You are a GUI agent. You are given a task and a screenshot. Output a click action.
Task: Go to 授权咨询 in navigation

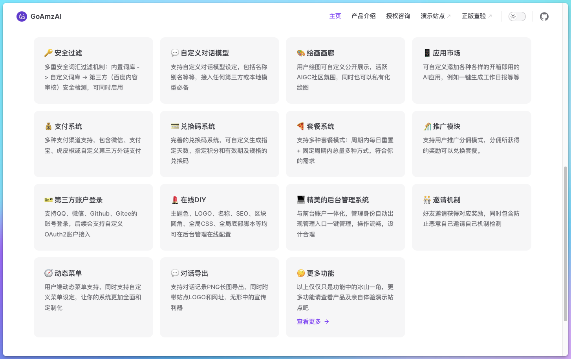[398, 16]
